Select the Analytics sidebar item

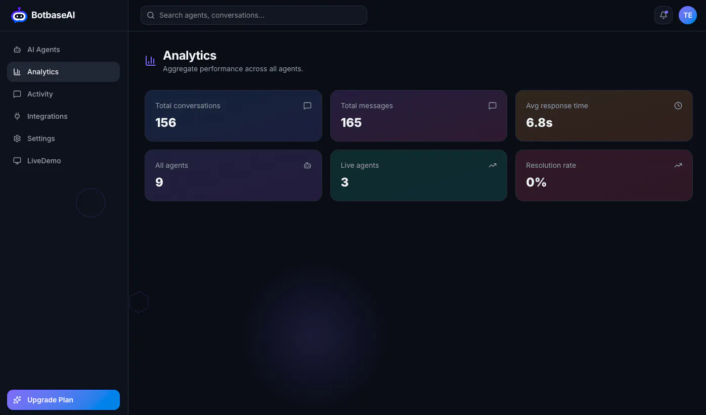pyautogui.click(x=63, y=72)
